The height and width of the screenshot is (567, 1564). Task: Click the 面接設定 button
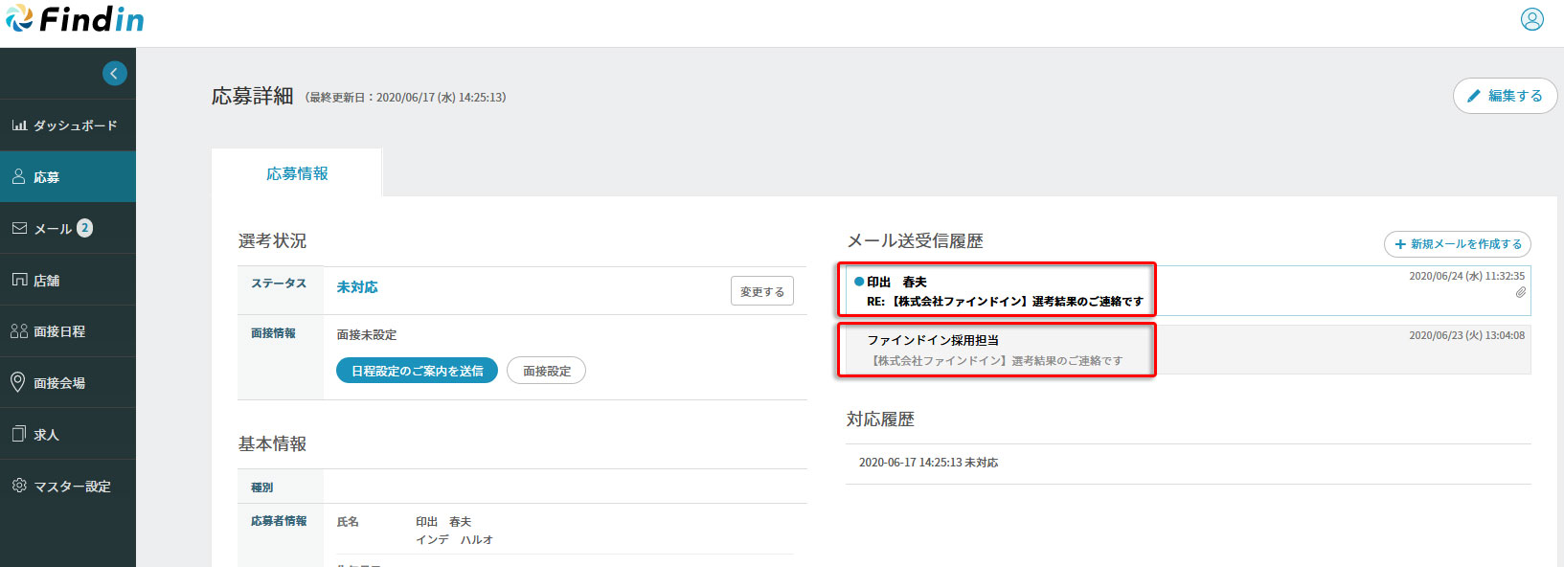click(546, 371)
